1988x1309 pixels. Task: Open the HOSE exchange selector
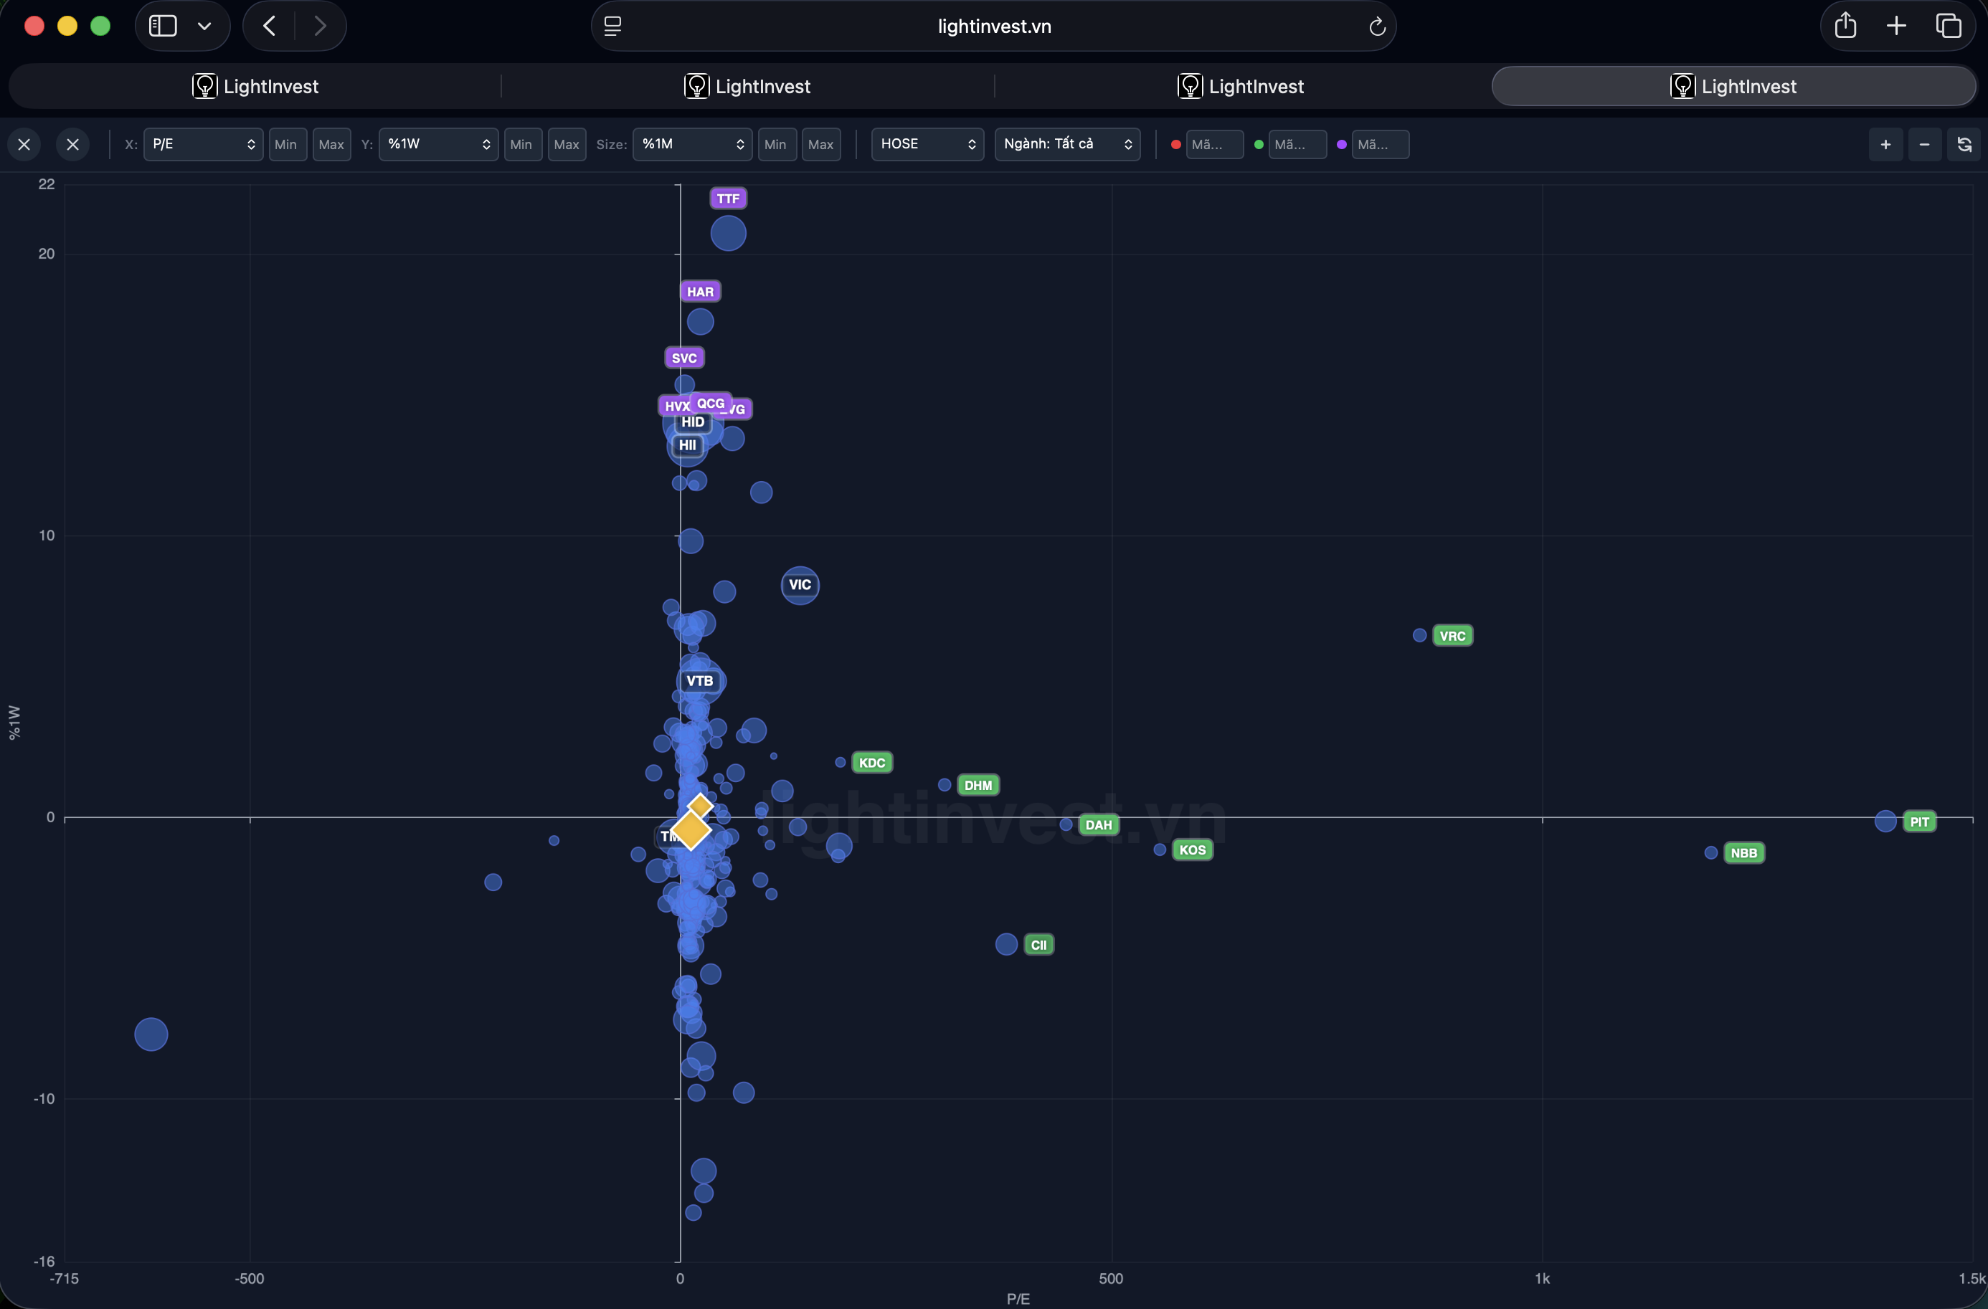927,144
